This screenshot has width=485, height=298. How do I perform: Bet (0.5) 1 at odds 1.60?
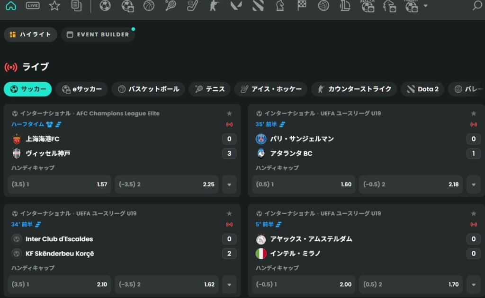coord(304,184)
